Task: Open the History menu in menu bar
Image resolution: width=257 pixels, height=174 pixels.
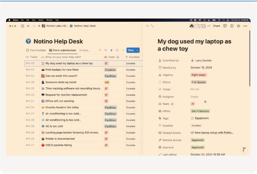Action: tap(41, 20)
